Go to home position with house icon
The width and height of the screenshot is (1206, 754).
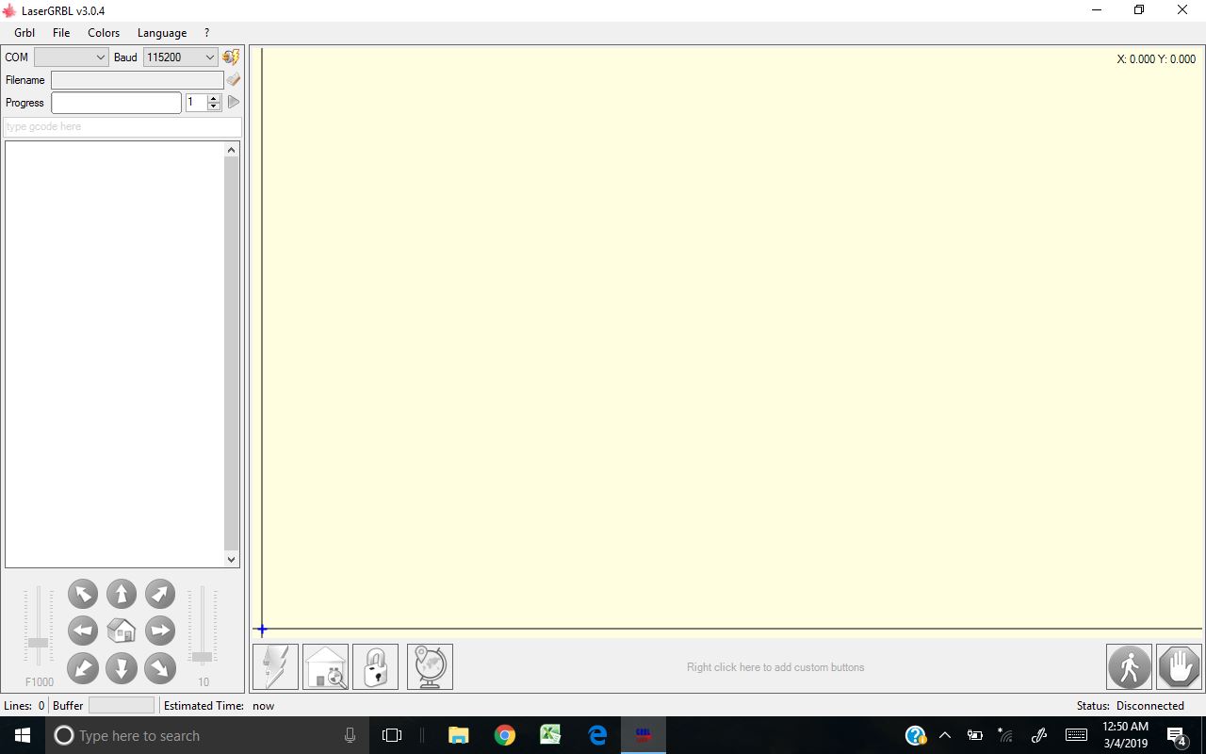pos(122,631)
